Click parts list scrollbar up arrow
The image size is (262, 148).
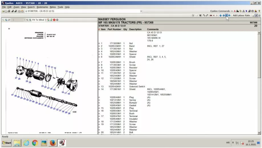(259, 33)
